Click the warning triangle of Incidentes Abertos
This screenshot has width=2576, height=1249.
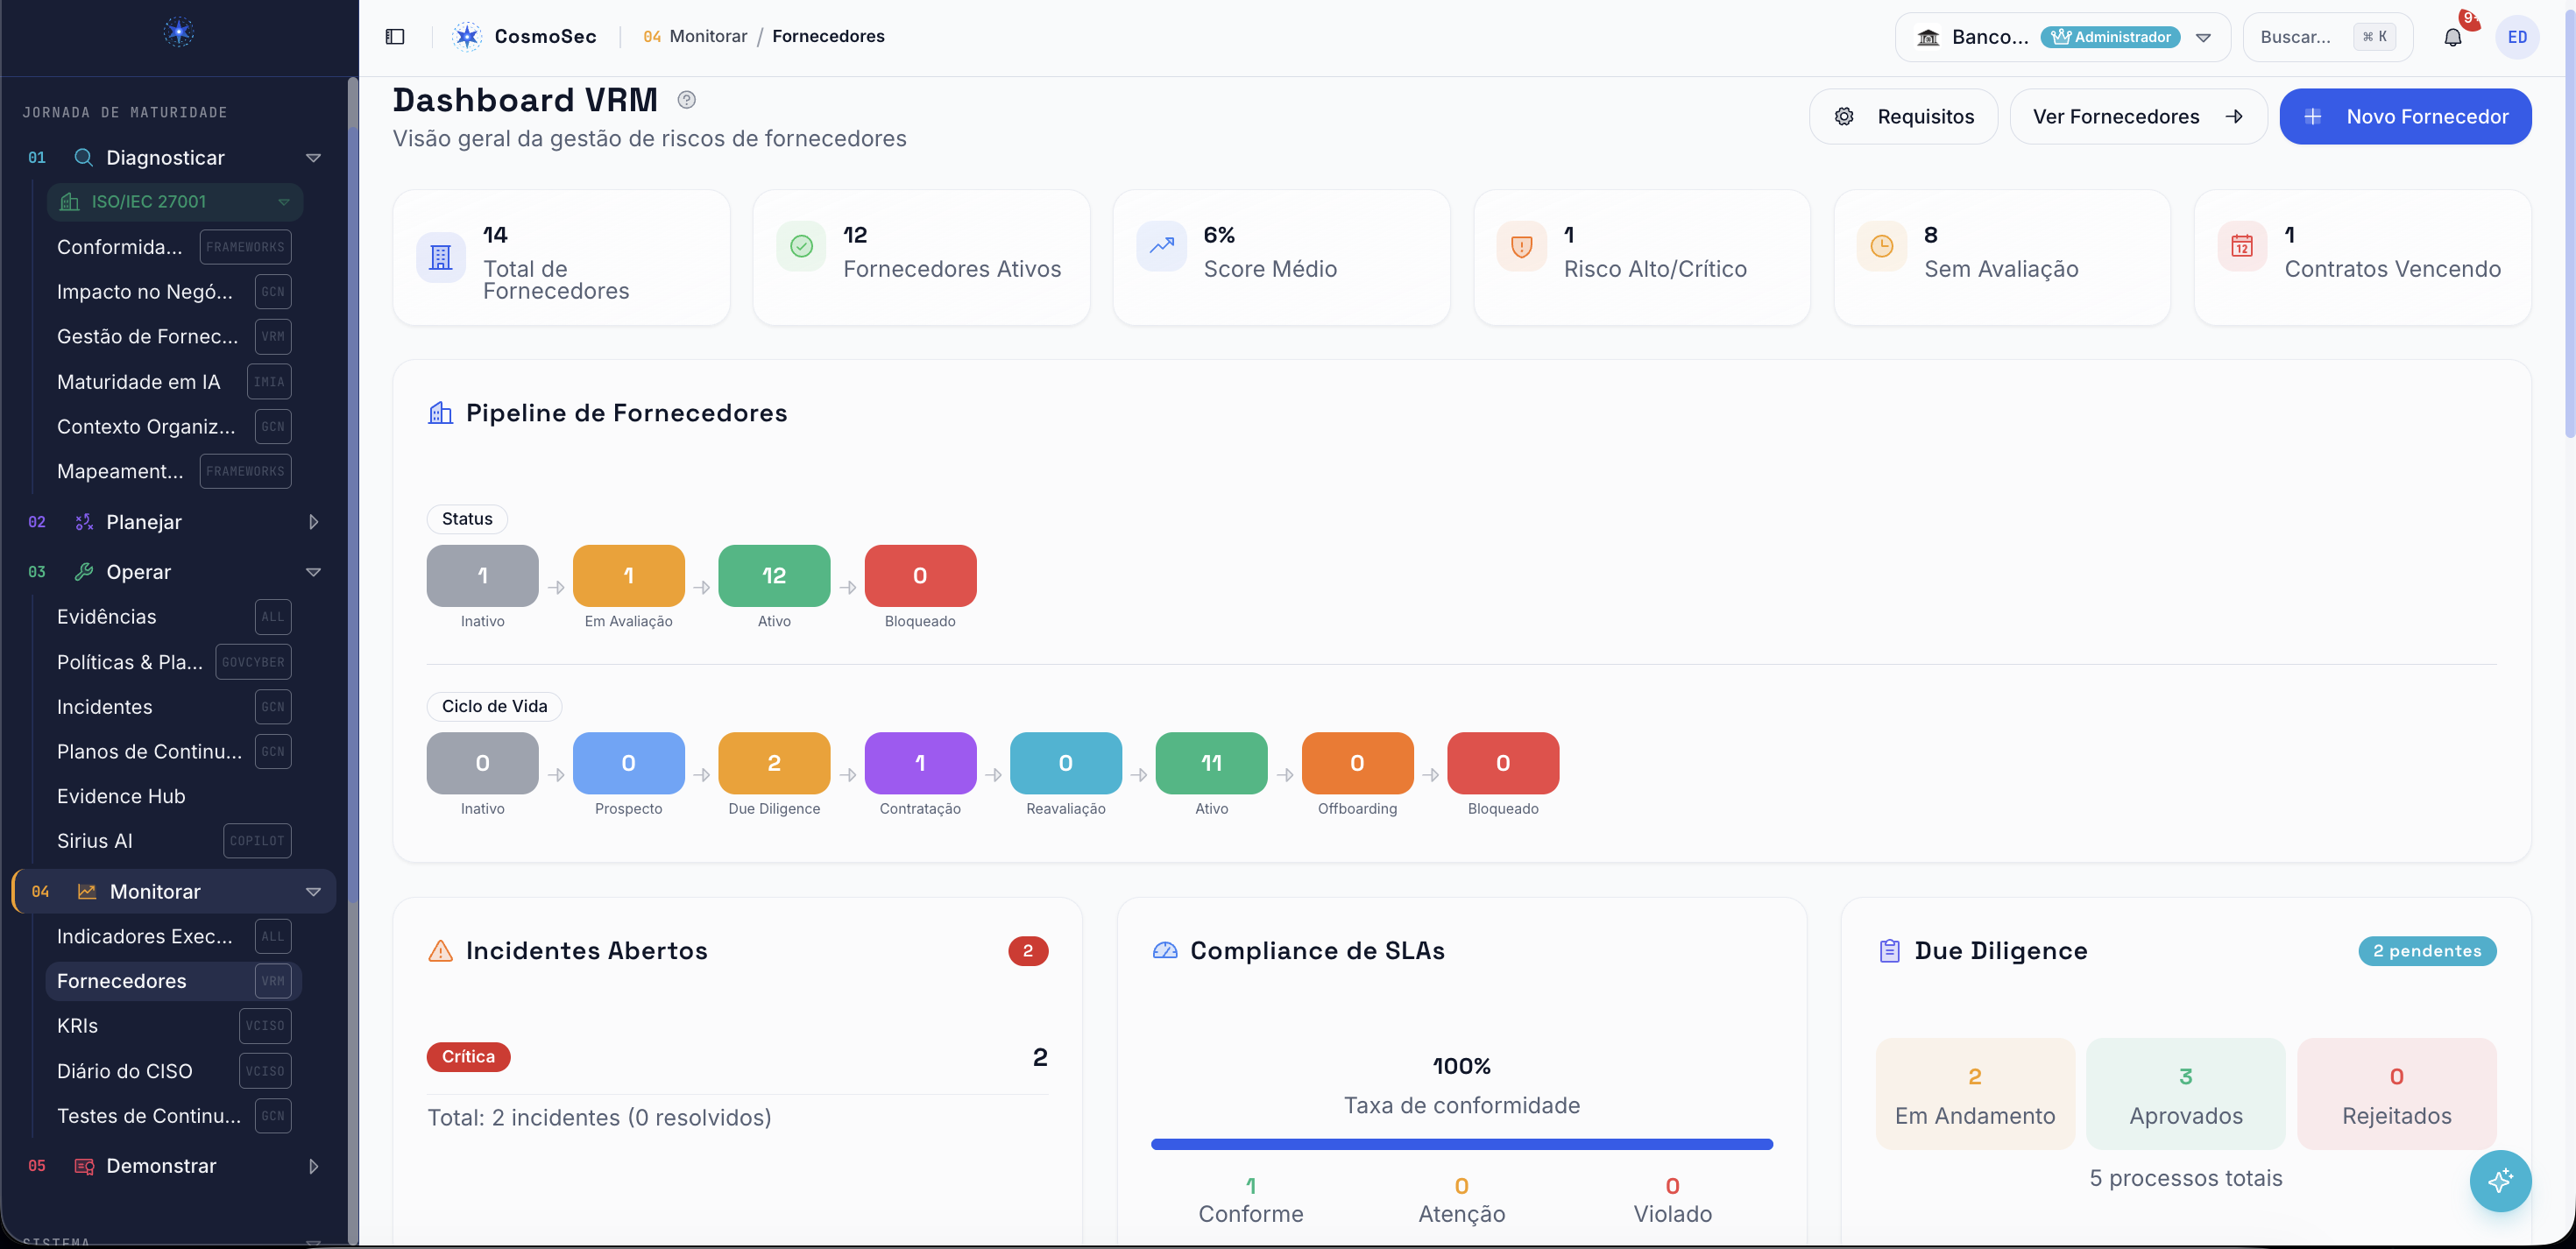click(x=440, y=951)
